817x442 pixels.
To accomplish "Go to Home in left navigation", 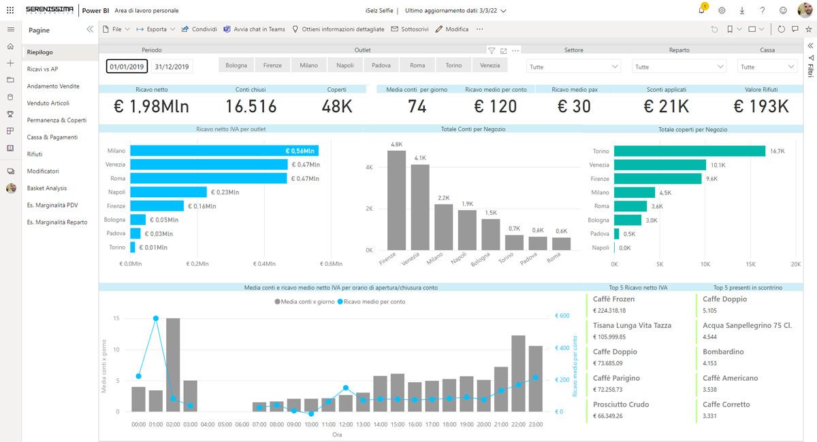I will (10, 46).
